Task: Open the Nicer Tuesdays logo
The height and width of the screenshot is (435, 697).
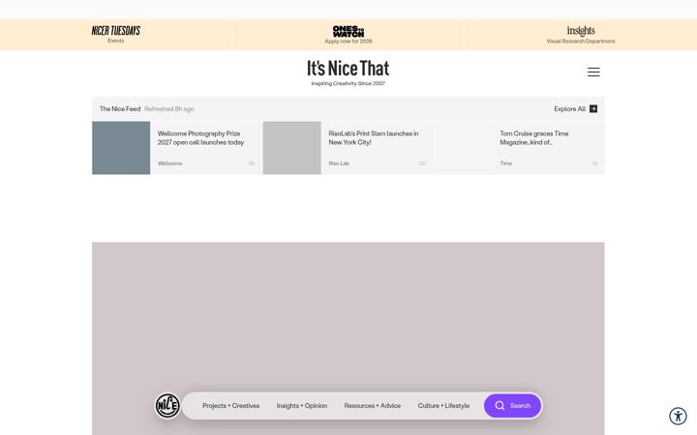Action: click(x=115, y=31)
